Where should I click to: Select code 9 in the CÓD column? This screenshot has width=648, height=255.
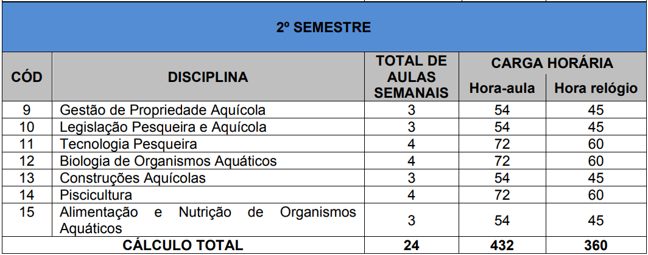pyautogui.click(x=26, y=110)
